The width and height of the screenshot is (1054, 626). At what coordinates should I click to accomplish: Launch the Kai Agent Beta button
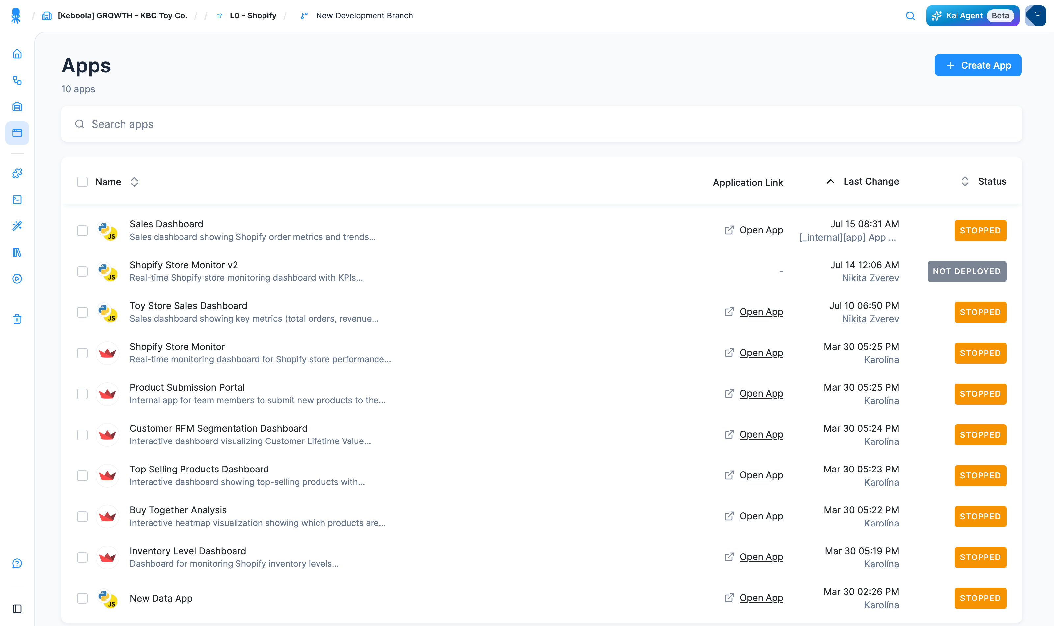point(973,16)
